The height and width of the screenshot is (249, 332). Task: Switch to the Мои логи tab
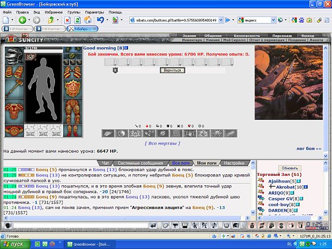[207, 163]
